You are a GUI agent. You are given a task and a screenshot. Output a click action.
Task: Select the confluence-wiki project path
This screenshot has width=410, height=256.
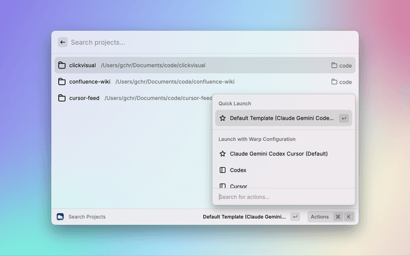click(175, 82)
